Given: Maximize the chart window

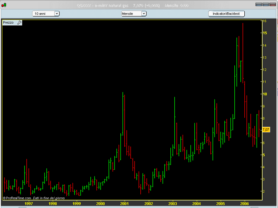Looking at the screenshot, I should pos(266,5).
